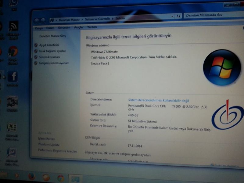Click orange round taskbar icon
Screen dimensions: 244x183
[x=46, y=178]
